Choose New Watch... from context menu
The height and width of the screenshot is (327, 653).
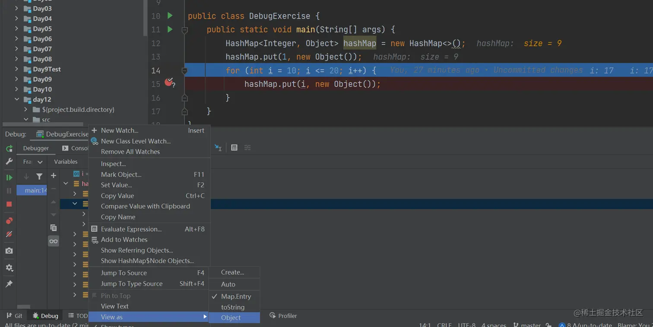click(x=149, y=130)
